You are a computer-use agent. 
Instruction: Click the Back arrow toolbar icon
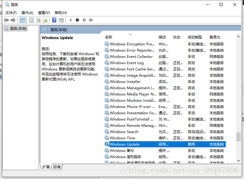6,20
